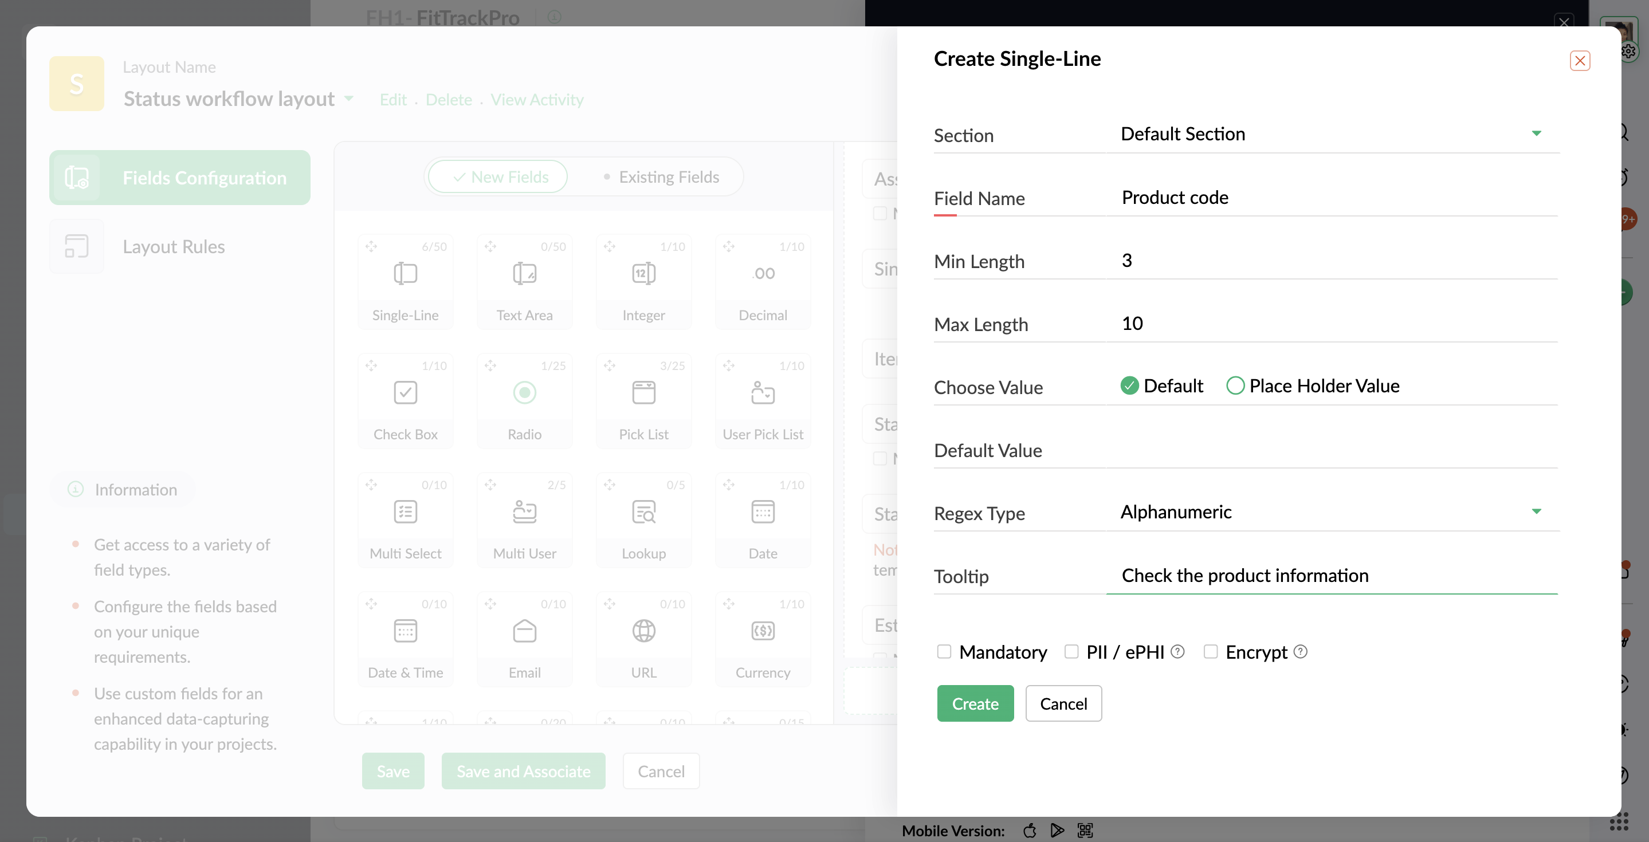Switch to the Existing Fields tab

click(661, 176)
